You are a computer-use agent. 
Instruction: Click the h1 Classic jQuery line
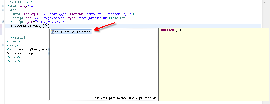click(27, 49)
